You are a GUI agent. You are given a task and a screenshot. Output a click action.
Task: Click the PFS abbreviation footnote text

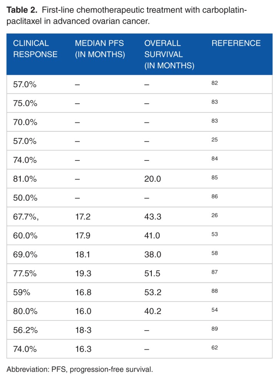[80, 370]
